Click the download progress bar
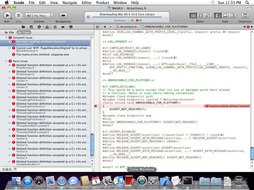Image resolution: width=254 pixels, height=190 pixels. (x=127, y=17)
